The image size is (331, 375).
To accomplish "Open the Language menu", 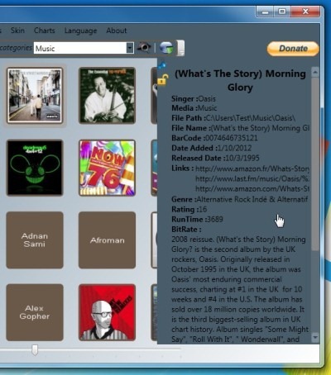I will coord(80,31).
